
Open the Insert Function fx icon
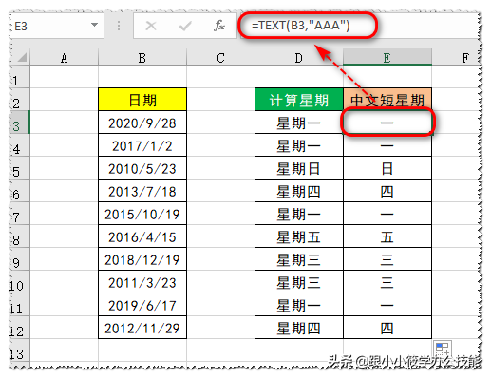pos(219,26)
